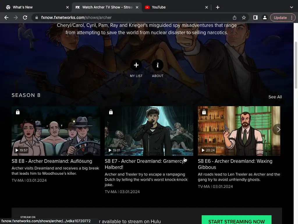The height and width of the screenshot is (224, 298).
Task: Open title S8 E8 - Archer Dreamland: Auflösung
Action: pos(52,161)
